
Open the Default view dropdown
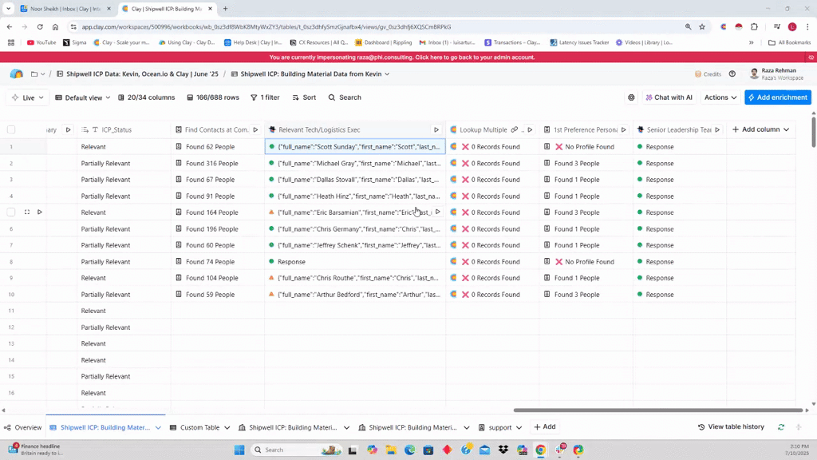pos(83,97)
